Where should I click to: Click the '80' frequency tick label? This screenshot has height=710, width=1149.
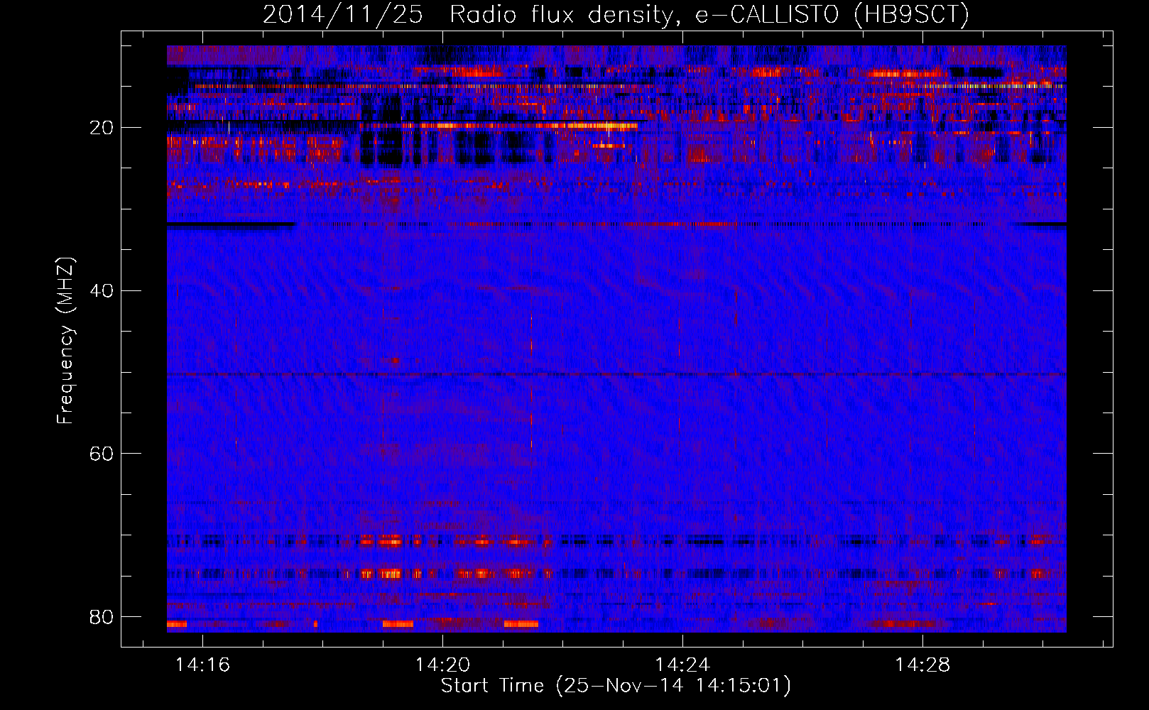click(x=102, y=617)
